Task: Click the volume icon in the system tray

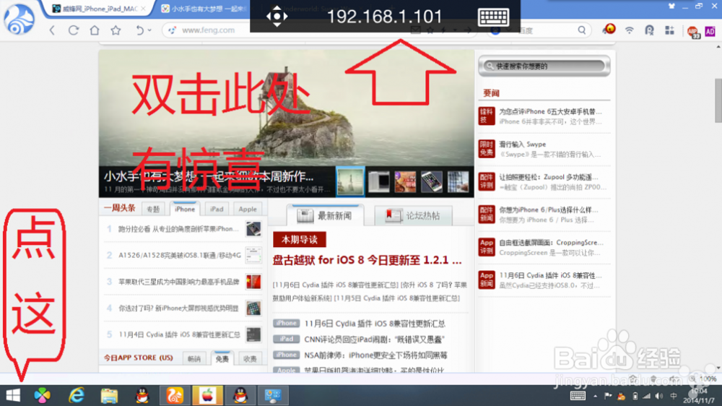Action: click(x=659, y=396)
